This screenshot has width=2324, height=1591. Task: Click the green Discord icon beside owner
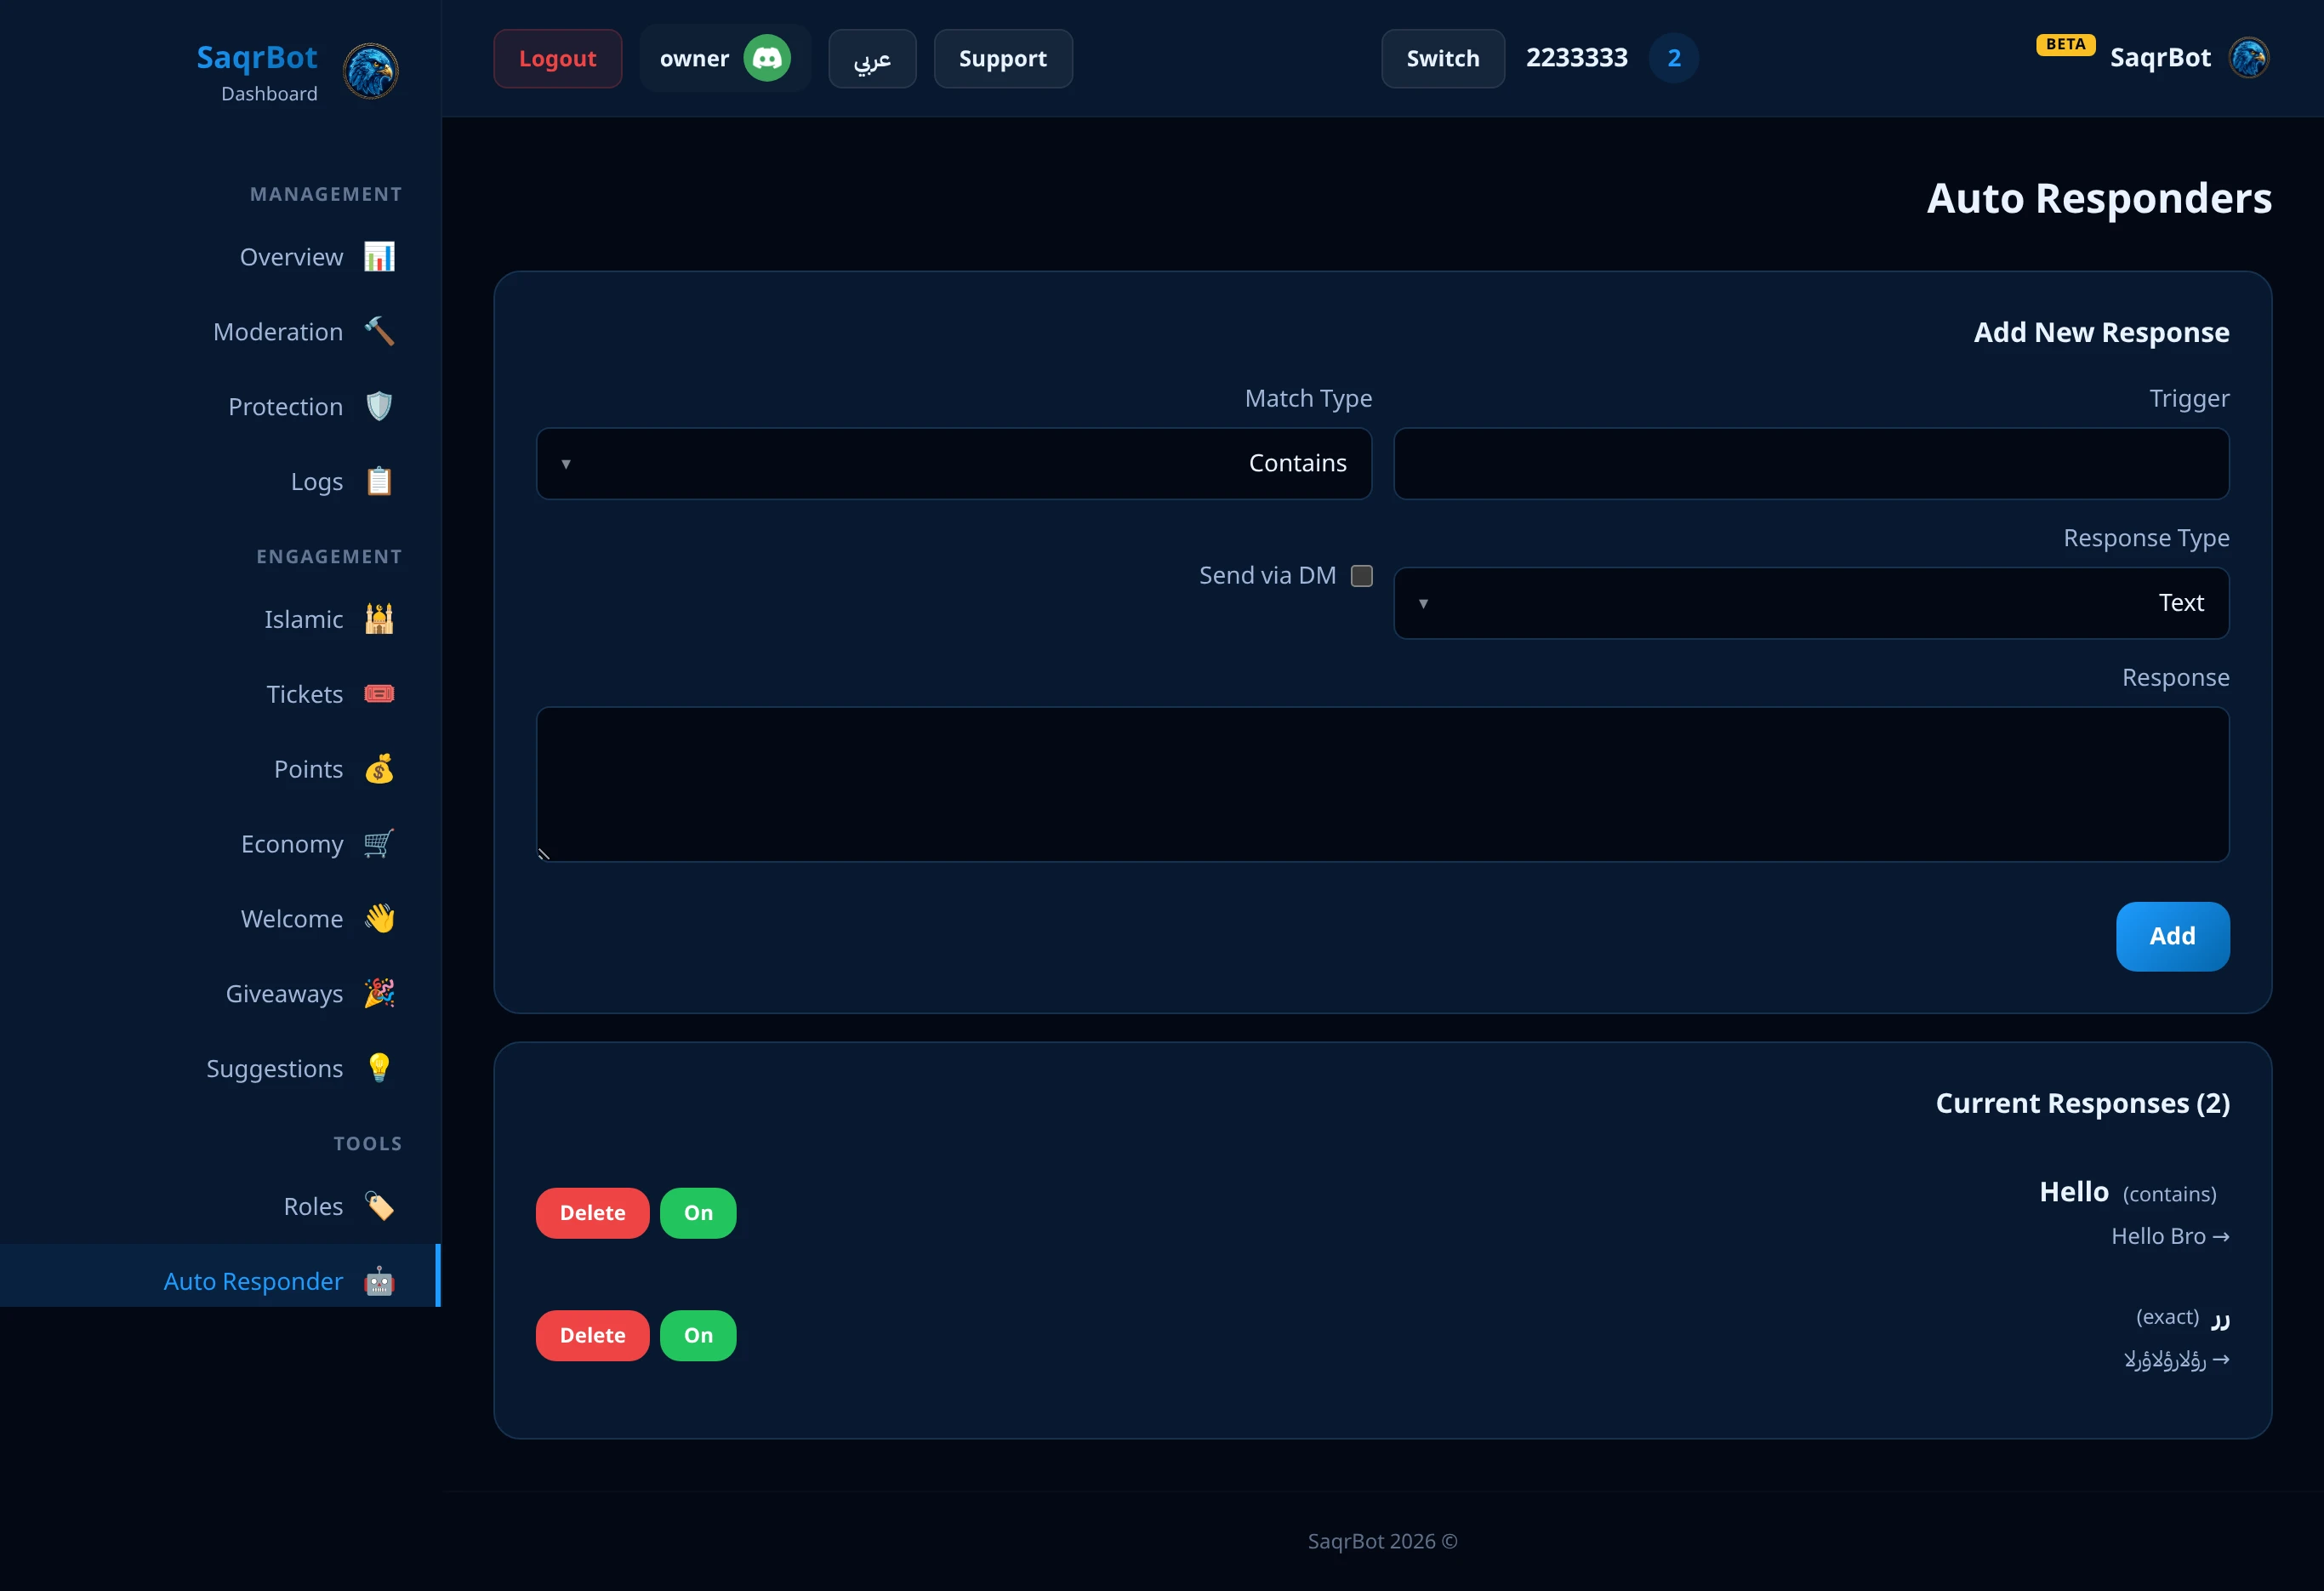pyautogui.click(x=767, y=58)
